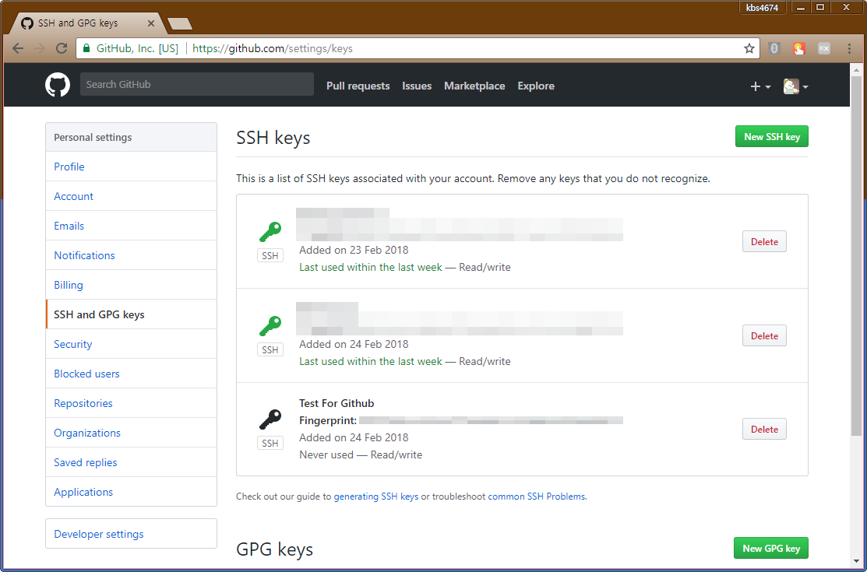Screen dimensions: 867x572
Task: Click the New SSH key button
Action: point(771,136)
